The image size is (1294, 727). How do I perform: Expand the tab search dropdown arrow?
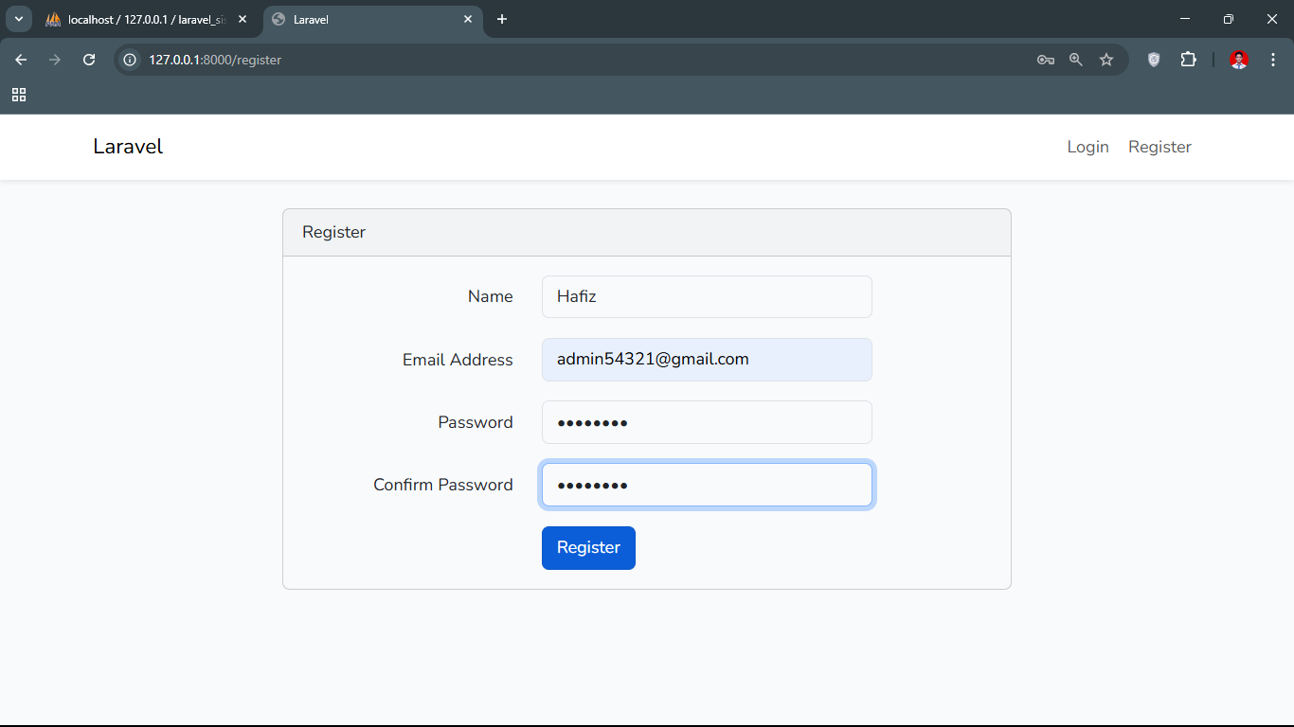(18, 19)
